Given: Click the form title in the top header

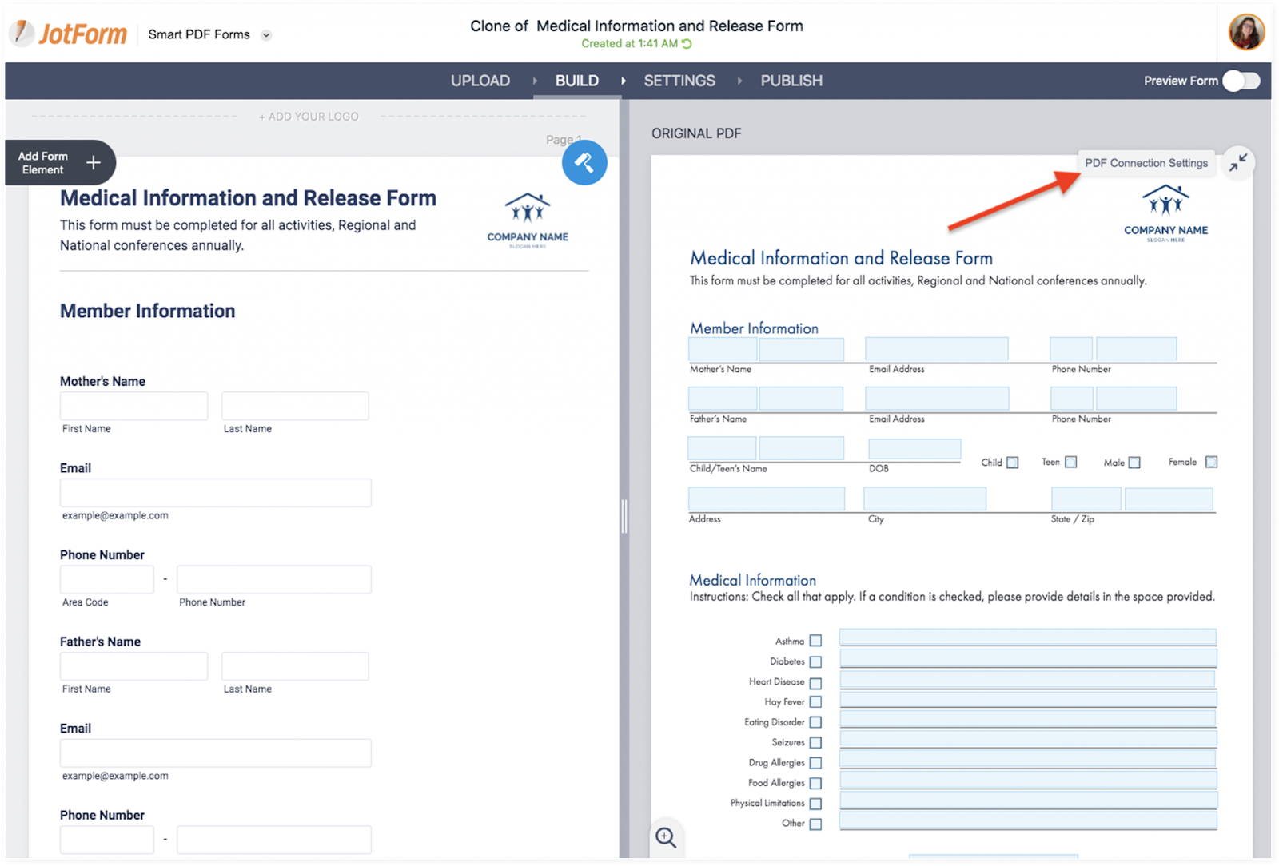Looking at the screenshot, I should tap(636, 26).
